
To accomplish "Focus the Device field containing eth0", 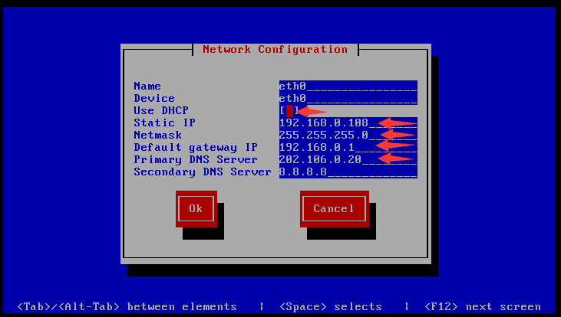I will [x=348, y=99].
